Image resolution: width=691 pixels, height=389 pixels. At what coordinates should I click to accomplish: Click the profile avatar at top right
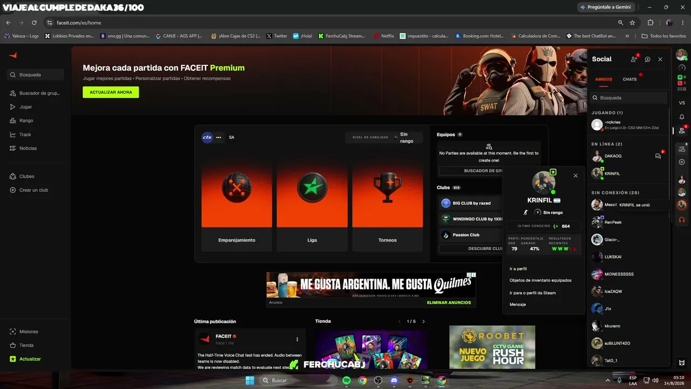[x=682, y=55]
